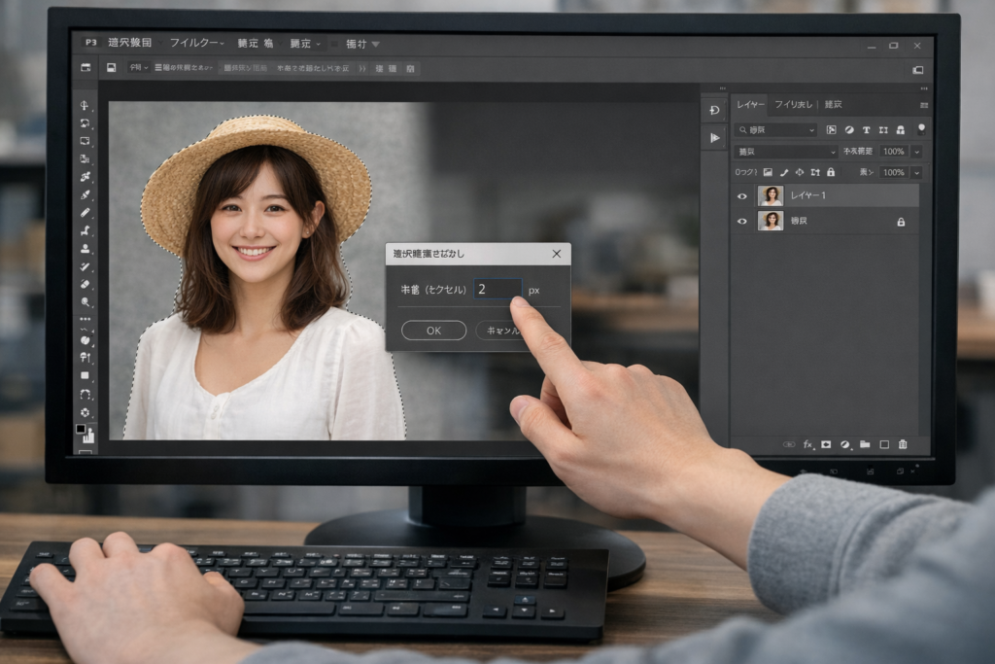The height and width of the screenshot is (664, 995).
Task: Expand the opacity 100% dropdown arrow
Action: tap(915, 152)
